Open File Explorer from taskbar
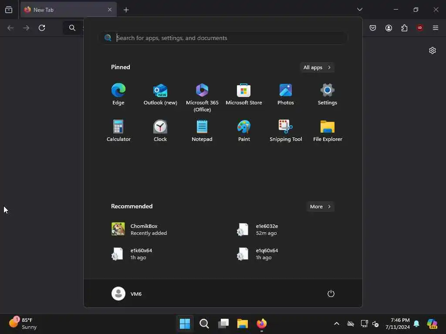 (x=243, y=324)
